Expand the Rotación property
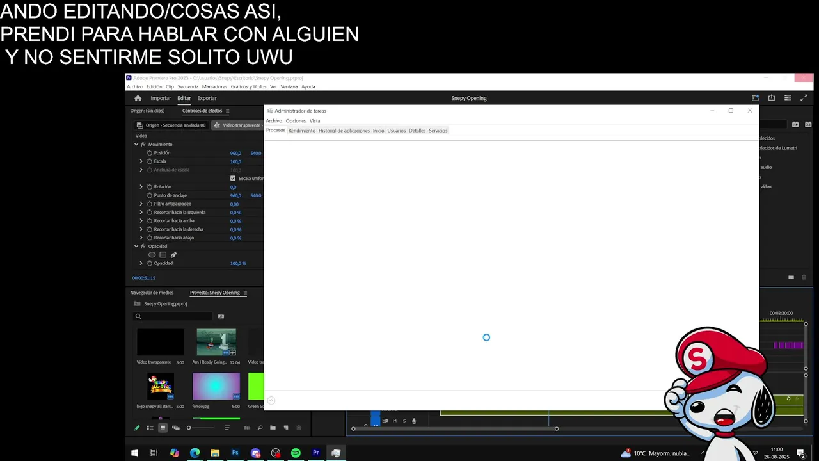819x461 pixels. pos(141,187)
